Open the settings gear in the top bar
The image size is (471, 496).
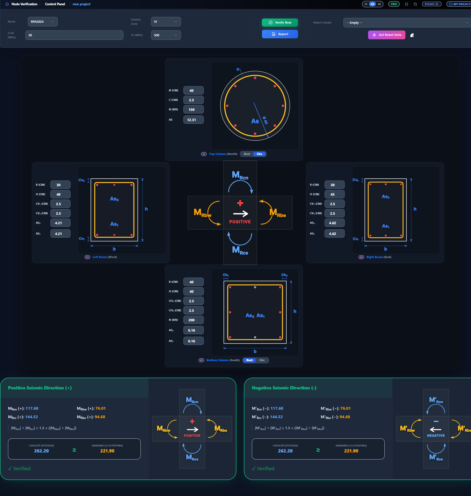(406, 4)
